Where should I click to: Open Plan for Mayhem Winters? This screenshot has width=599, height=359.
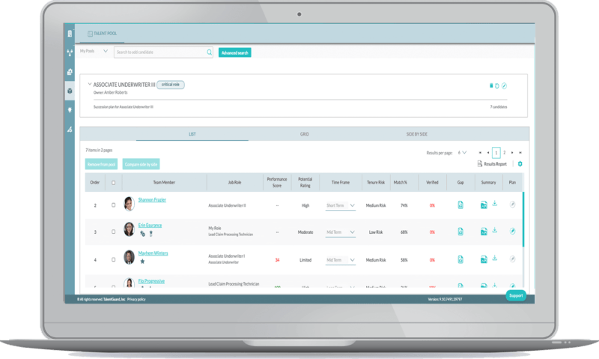click(513, 259)
